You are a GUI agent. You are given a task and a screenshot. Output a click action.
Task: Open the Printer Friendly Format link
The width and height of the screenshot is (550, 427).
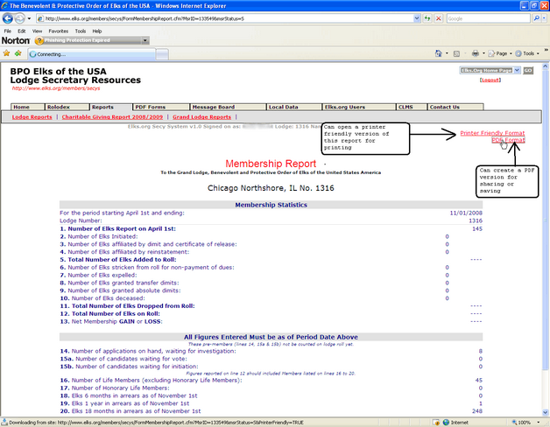492,132
